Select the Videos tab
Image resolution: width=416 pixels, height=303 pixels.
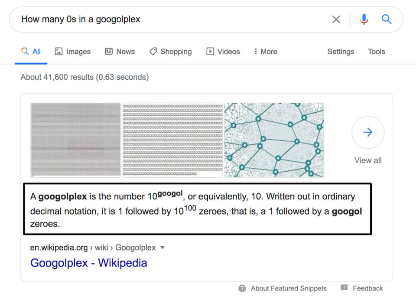(223, 52)
